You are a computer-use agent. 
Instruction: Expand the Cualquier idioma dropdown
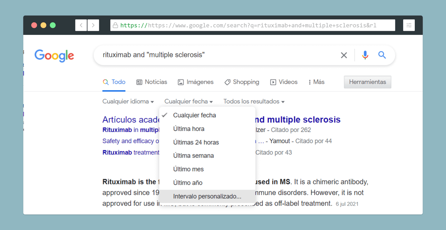click(x=128, y=101)
